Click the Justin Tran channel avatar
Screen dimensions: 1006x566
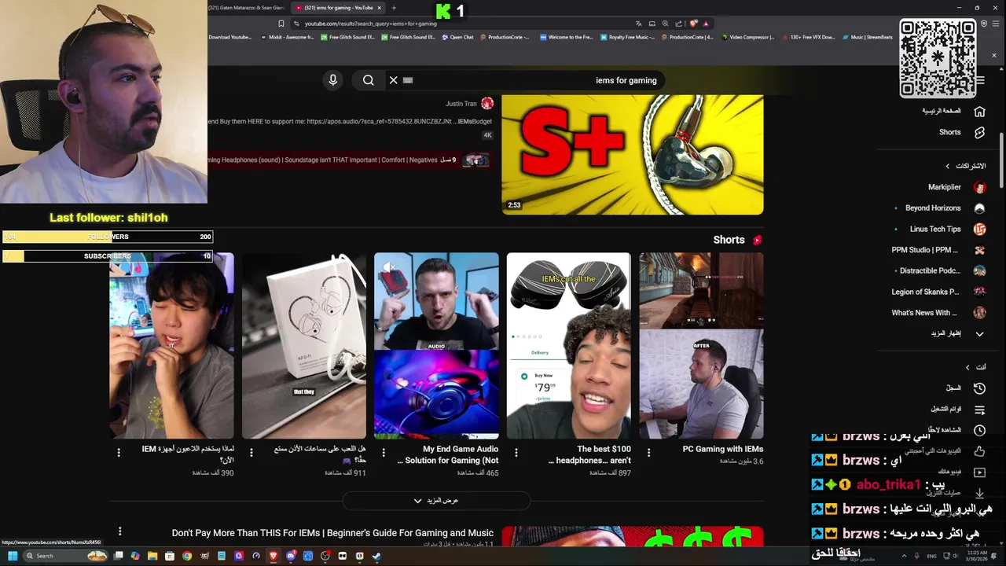[x=487, y=104]
